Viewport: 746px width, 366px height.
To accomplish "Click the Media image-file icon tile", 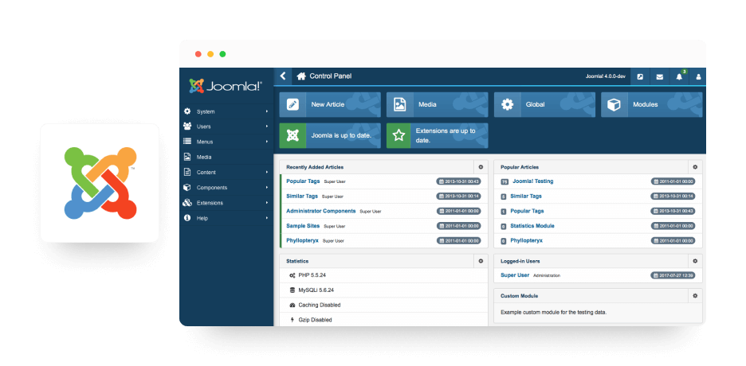I will point(399,104).
